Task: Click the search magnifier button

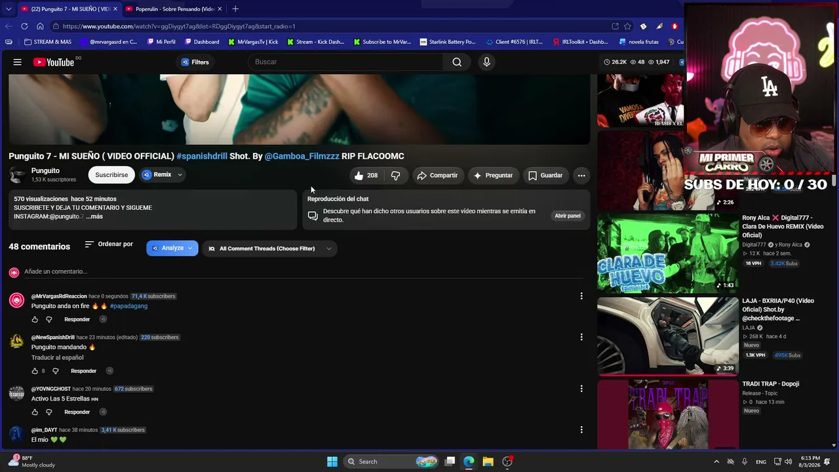Action: point(457,62)
